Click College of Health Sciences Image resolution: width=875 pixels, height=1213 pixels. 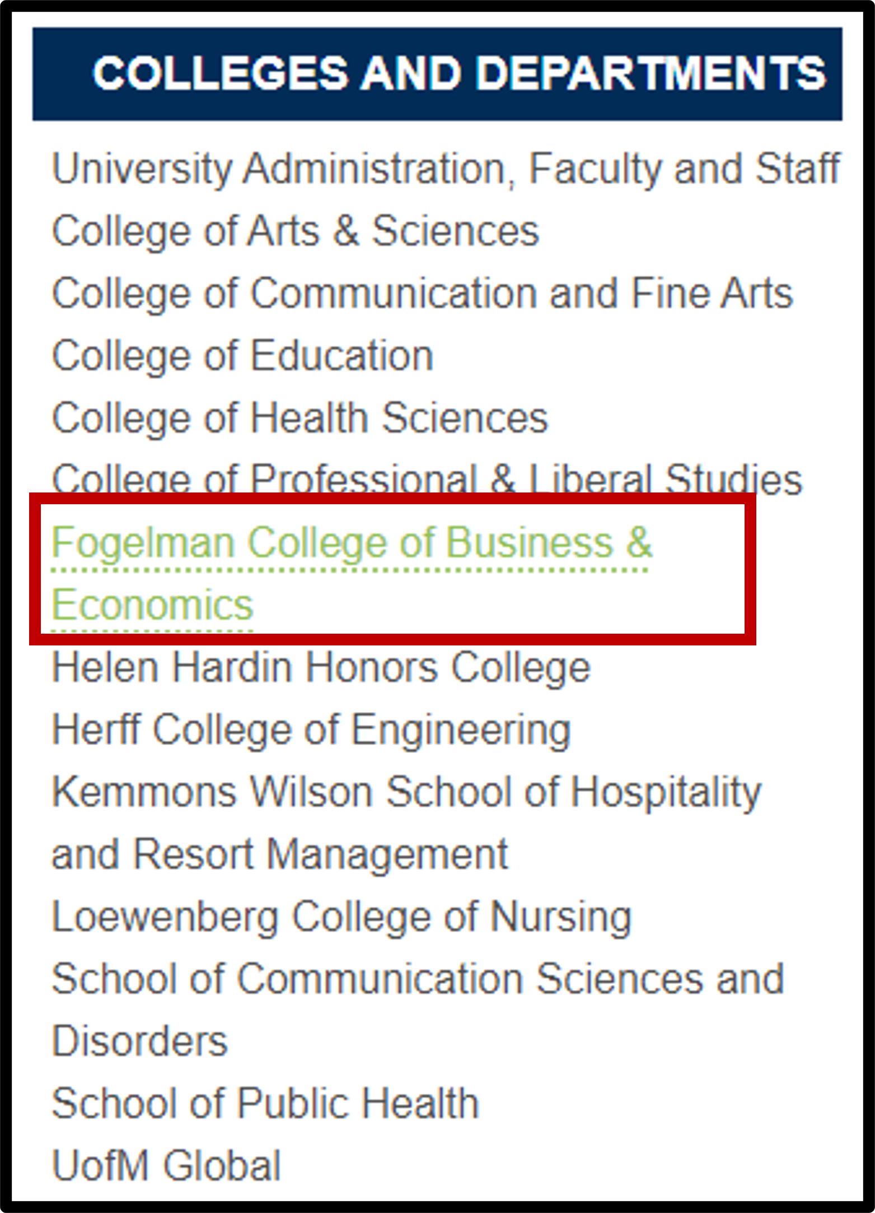[x=300, y=417]
